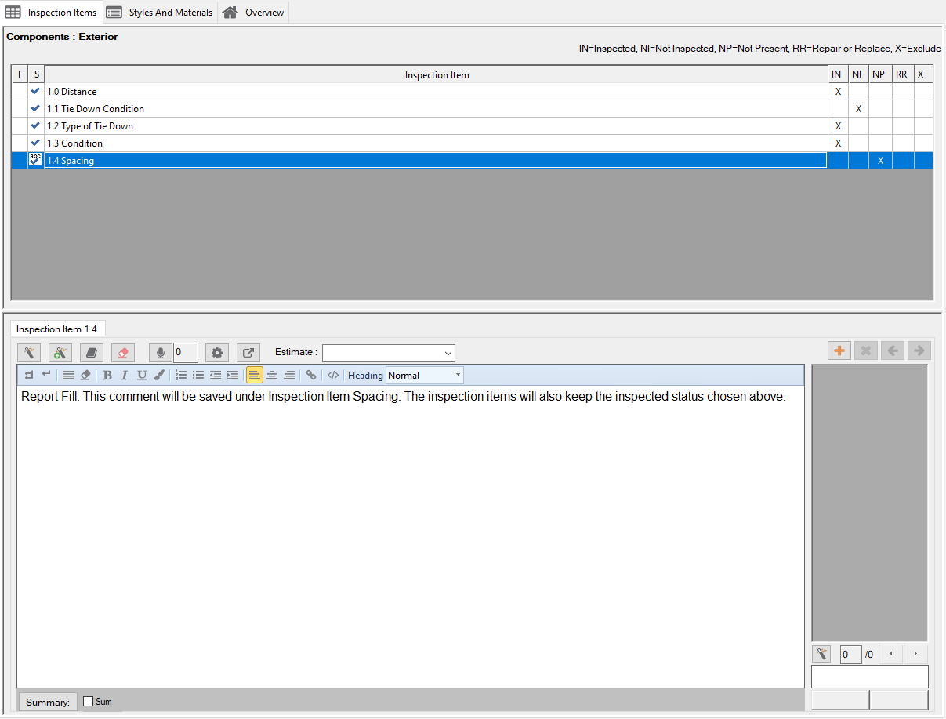
Task: Open the Overview tab
Action: (253, 13)
